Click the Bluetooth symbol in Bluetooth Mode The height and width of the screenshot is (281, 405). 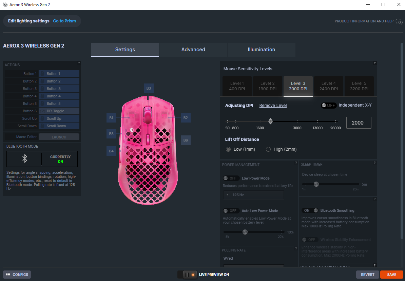[x=24, y=158]
